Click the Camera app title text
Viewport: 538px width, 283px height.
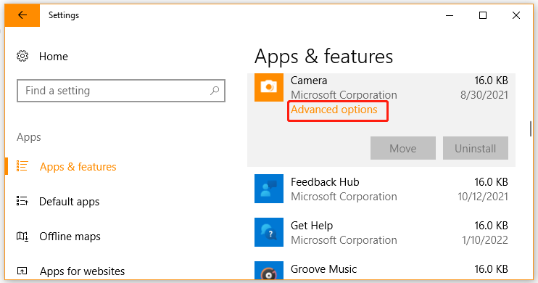click(309, 81)
